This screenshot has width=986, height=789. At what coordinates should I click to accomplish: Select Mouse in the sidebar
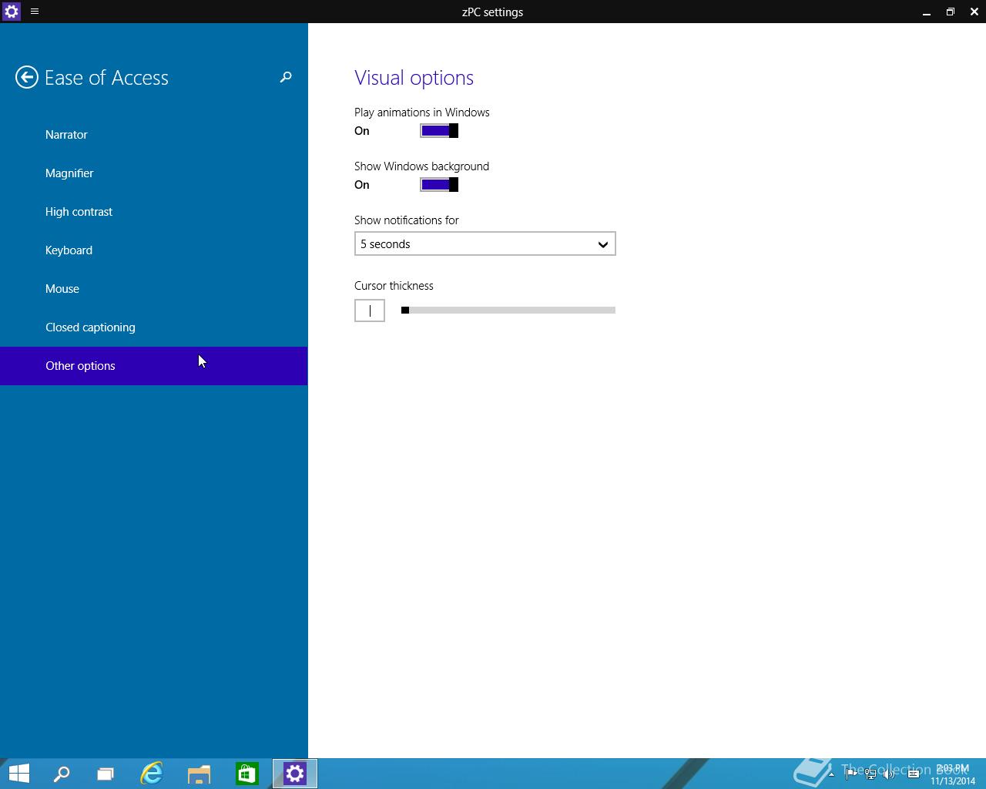point(154,289)
